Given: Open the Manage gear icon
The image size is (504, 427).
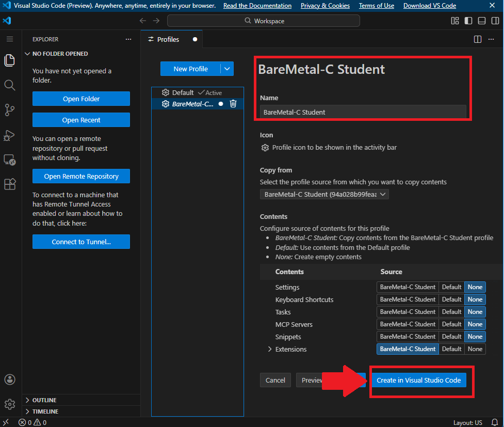Looking at the screenshot, I should click(x=9, y=404).
